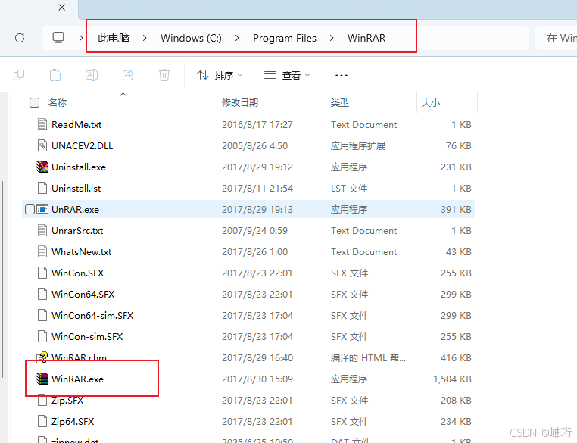Click the search box in WinRAR folder
Viewport: 577px width, 443px height.
(556, 38)
